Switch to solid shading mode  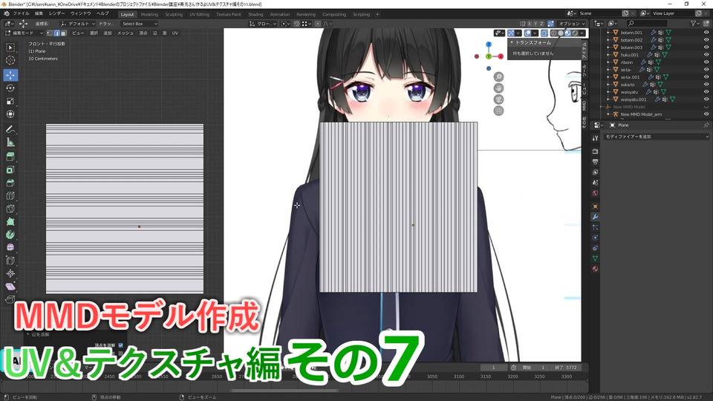coord(561,33)
